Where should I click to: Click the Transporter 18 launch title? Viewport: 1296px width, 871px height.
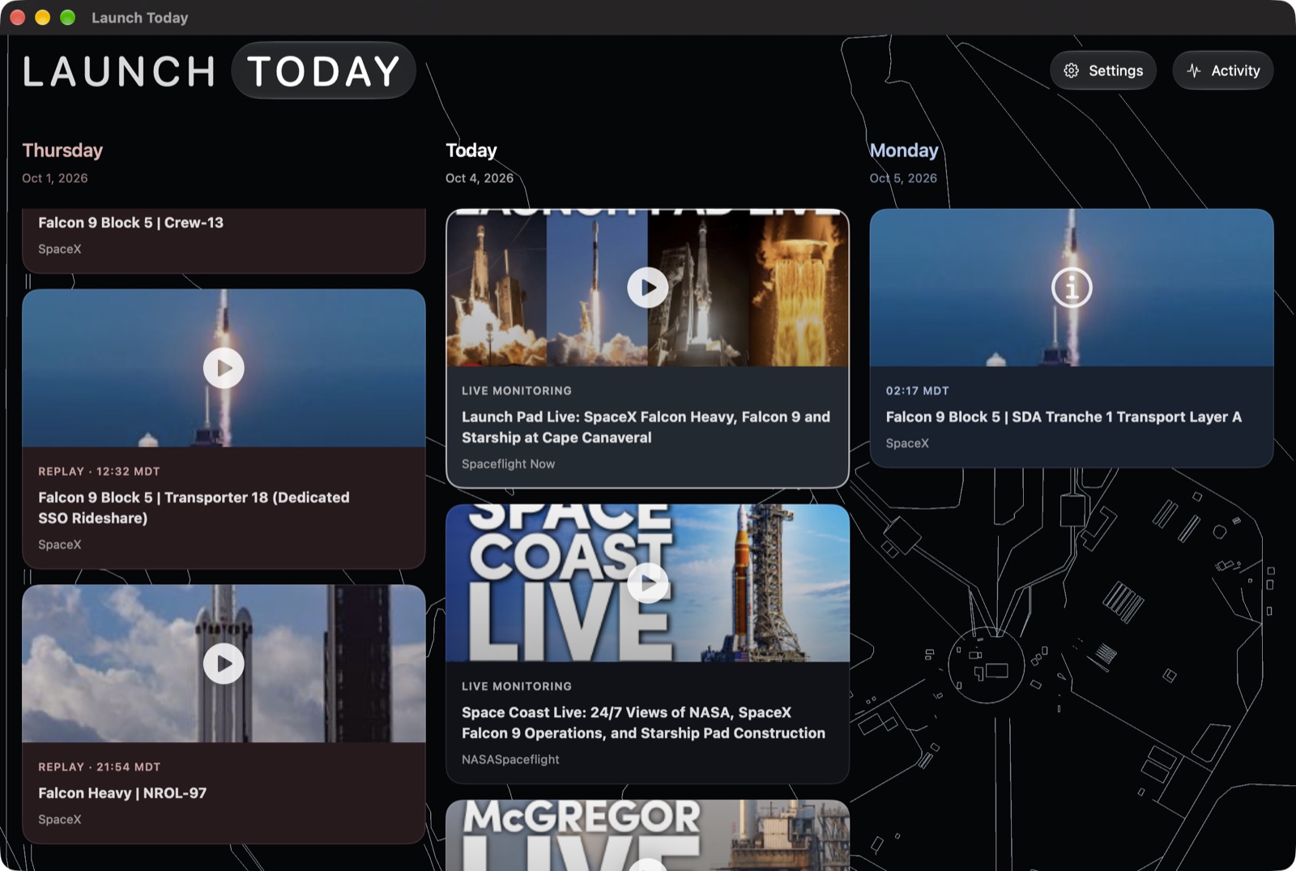194,507
